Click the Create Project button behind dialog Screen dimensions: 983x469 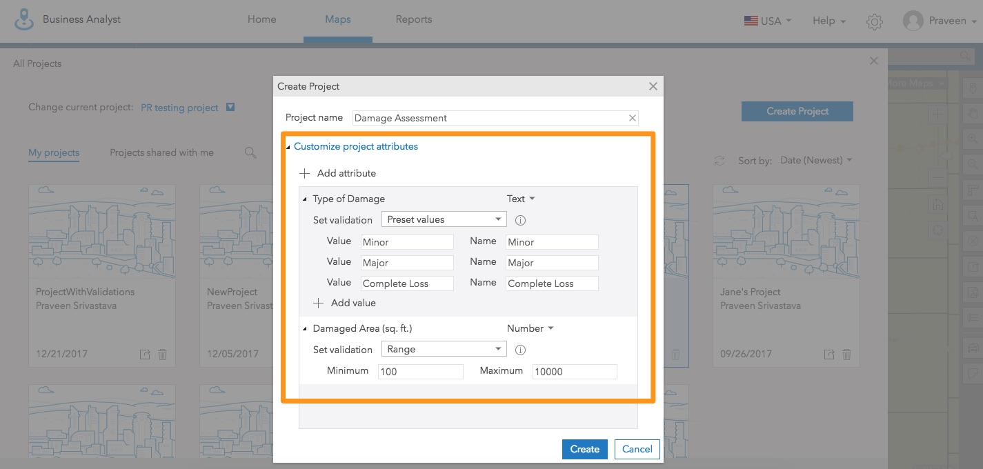coord(797,111)
